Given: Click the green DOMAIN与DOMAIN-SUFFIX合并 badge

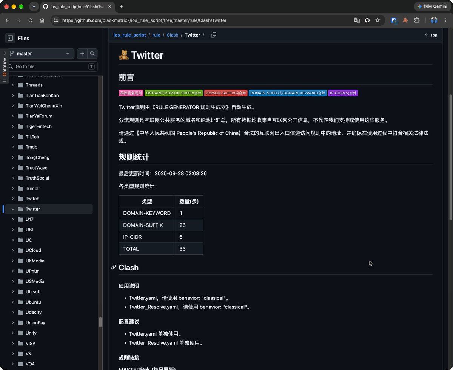Looking at the screenshot, I should (x=174, y=93).
